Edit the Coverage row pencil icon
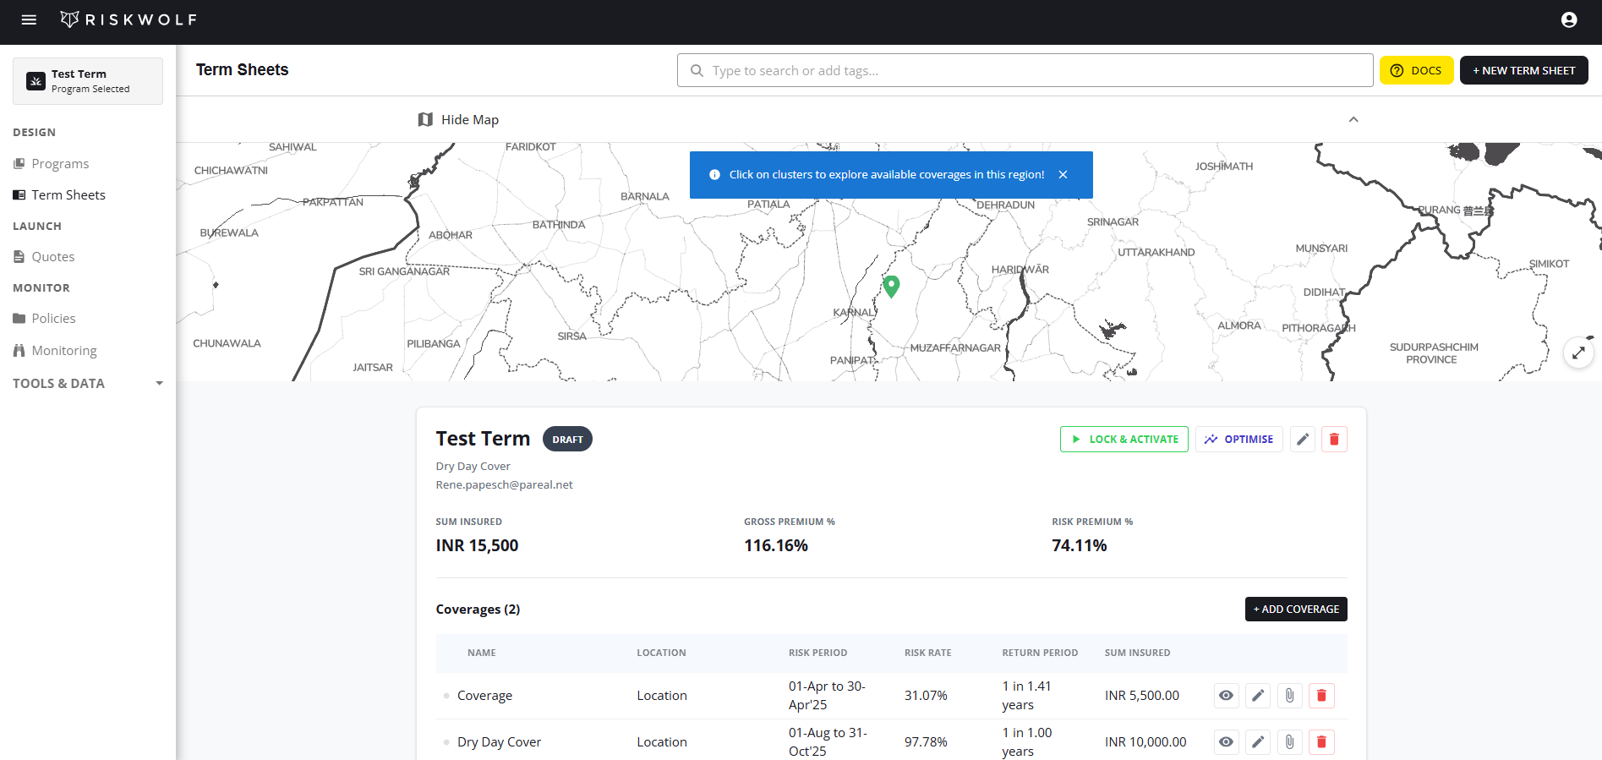The height and width of the screenshot is (760, 1602). pyautogui.click(x=1258, y=695)
